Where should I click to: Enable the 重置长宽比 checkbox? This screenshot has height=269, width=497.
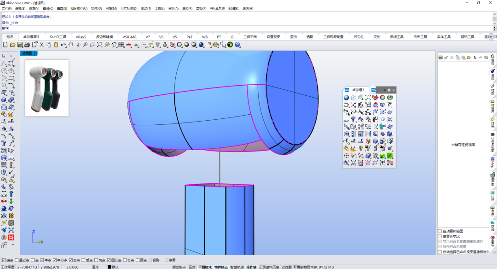pyautogui.click(x=440, y=236)
